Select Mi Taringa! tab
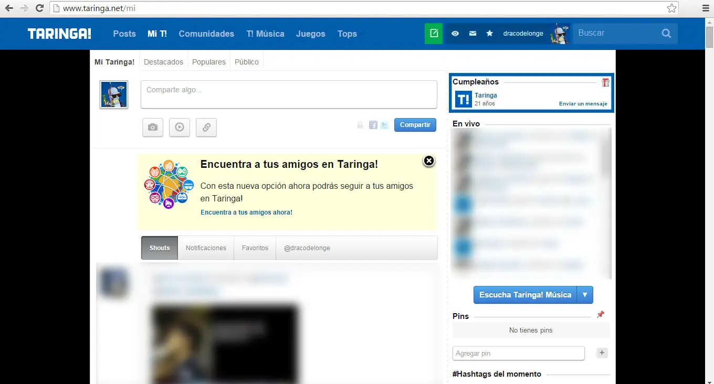The height and width of the screenshot is (384, 714). pyautogui.click(x=114, y=62)
